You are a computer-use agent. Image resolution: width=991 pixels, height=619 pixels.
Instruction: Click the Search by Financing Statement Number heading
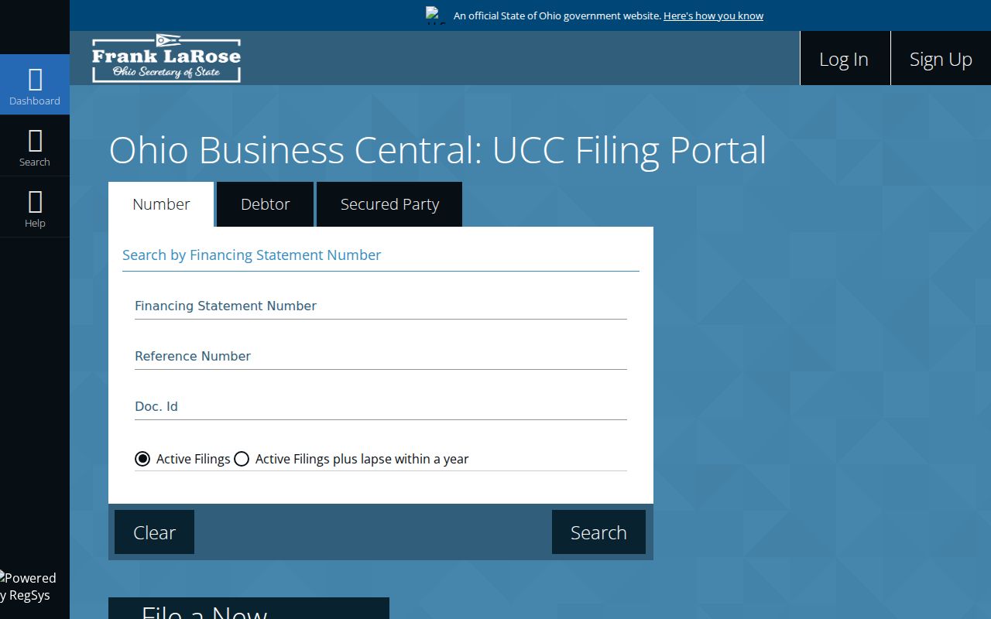point(252,255)
